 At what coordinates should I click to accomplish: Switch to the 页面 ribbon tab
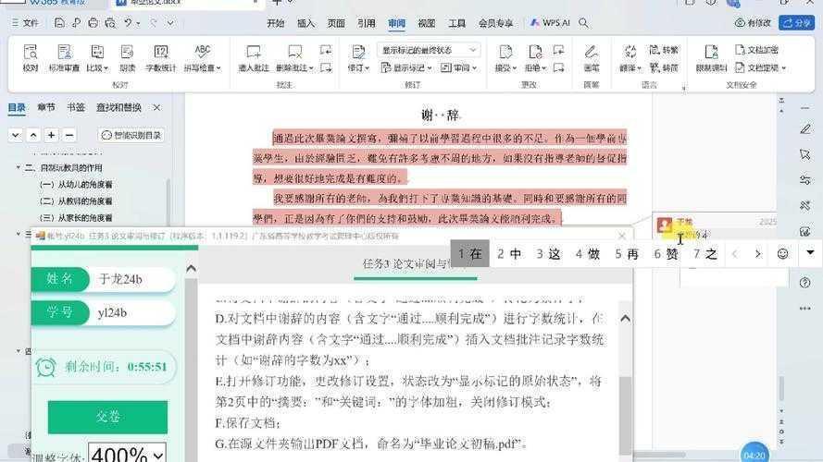tap(336, 23)
